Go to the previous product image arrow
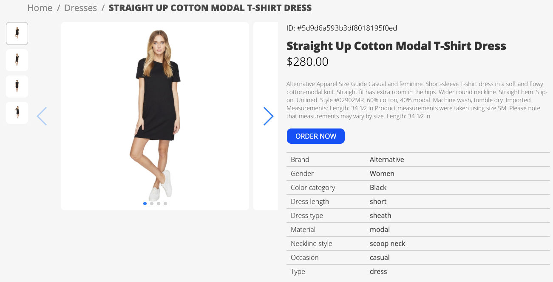This screenshot has height=282, width=553. [x=42, y=116]
